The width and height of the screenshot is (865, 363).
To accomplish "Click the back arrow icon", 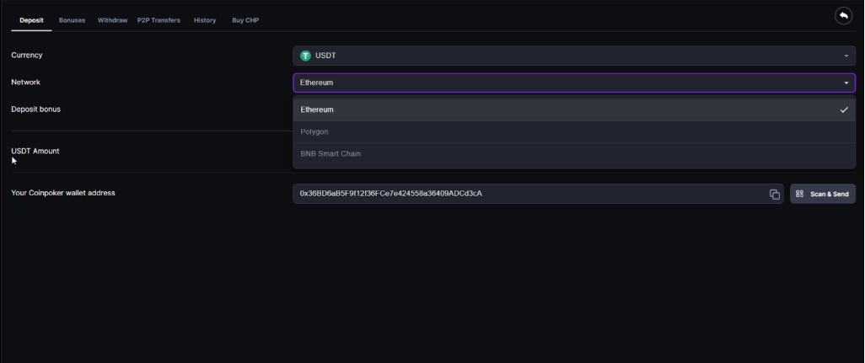I will pyautogui.click(x=843, y=16).
